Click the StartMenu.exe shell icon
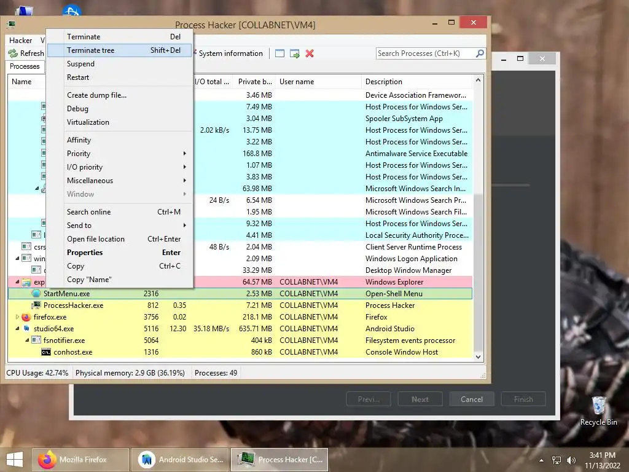This screenshot has height=472, width=629. [x=36, y=293]
